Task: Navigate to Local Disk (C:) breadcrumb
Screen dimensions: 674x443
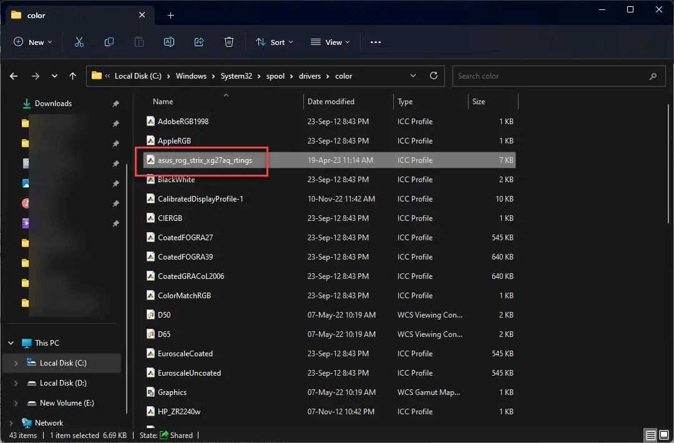Action: tap(138, 76)
